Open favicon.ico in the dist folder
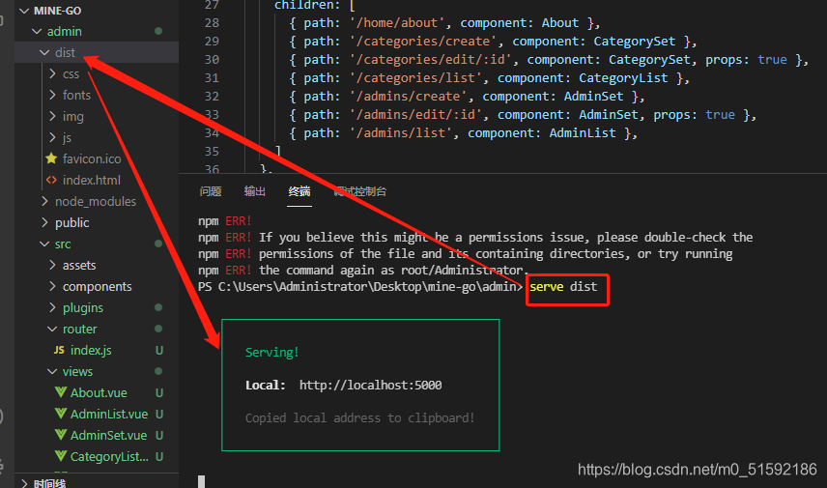 click(92, 158)
